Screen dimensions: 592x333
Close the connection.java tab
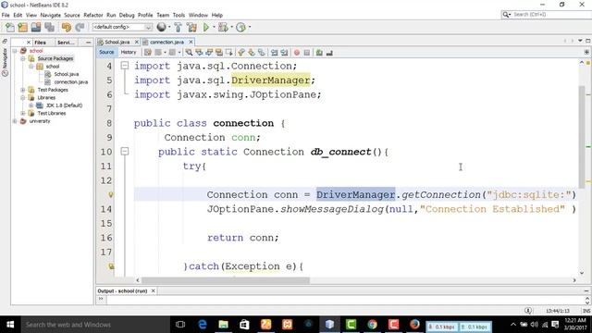[x=191, y=42]
